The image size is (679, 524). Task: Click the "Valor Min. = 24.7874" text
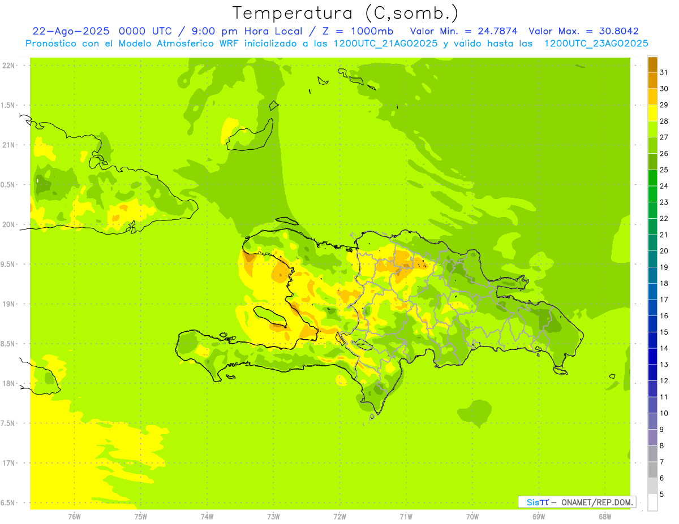pyautogui.click(x=463, y=31)
